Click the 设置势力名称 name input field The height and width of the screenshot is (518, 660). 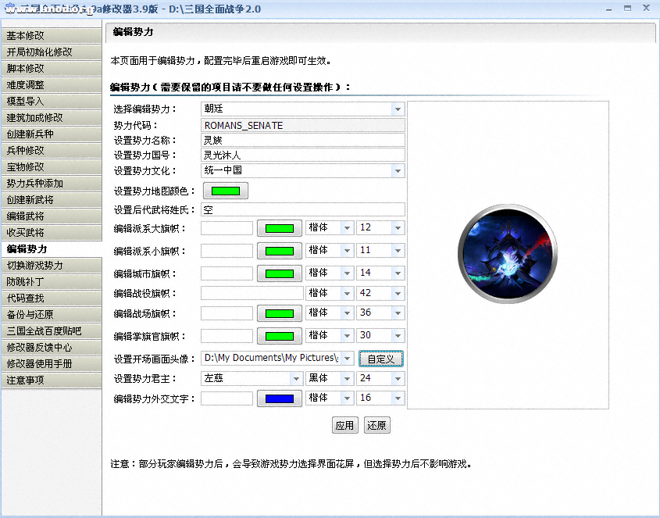click(302, 141)
